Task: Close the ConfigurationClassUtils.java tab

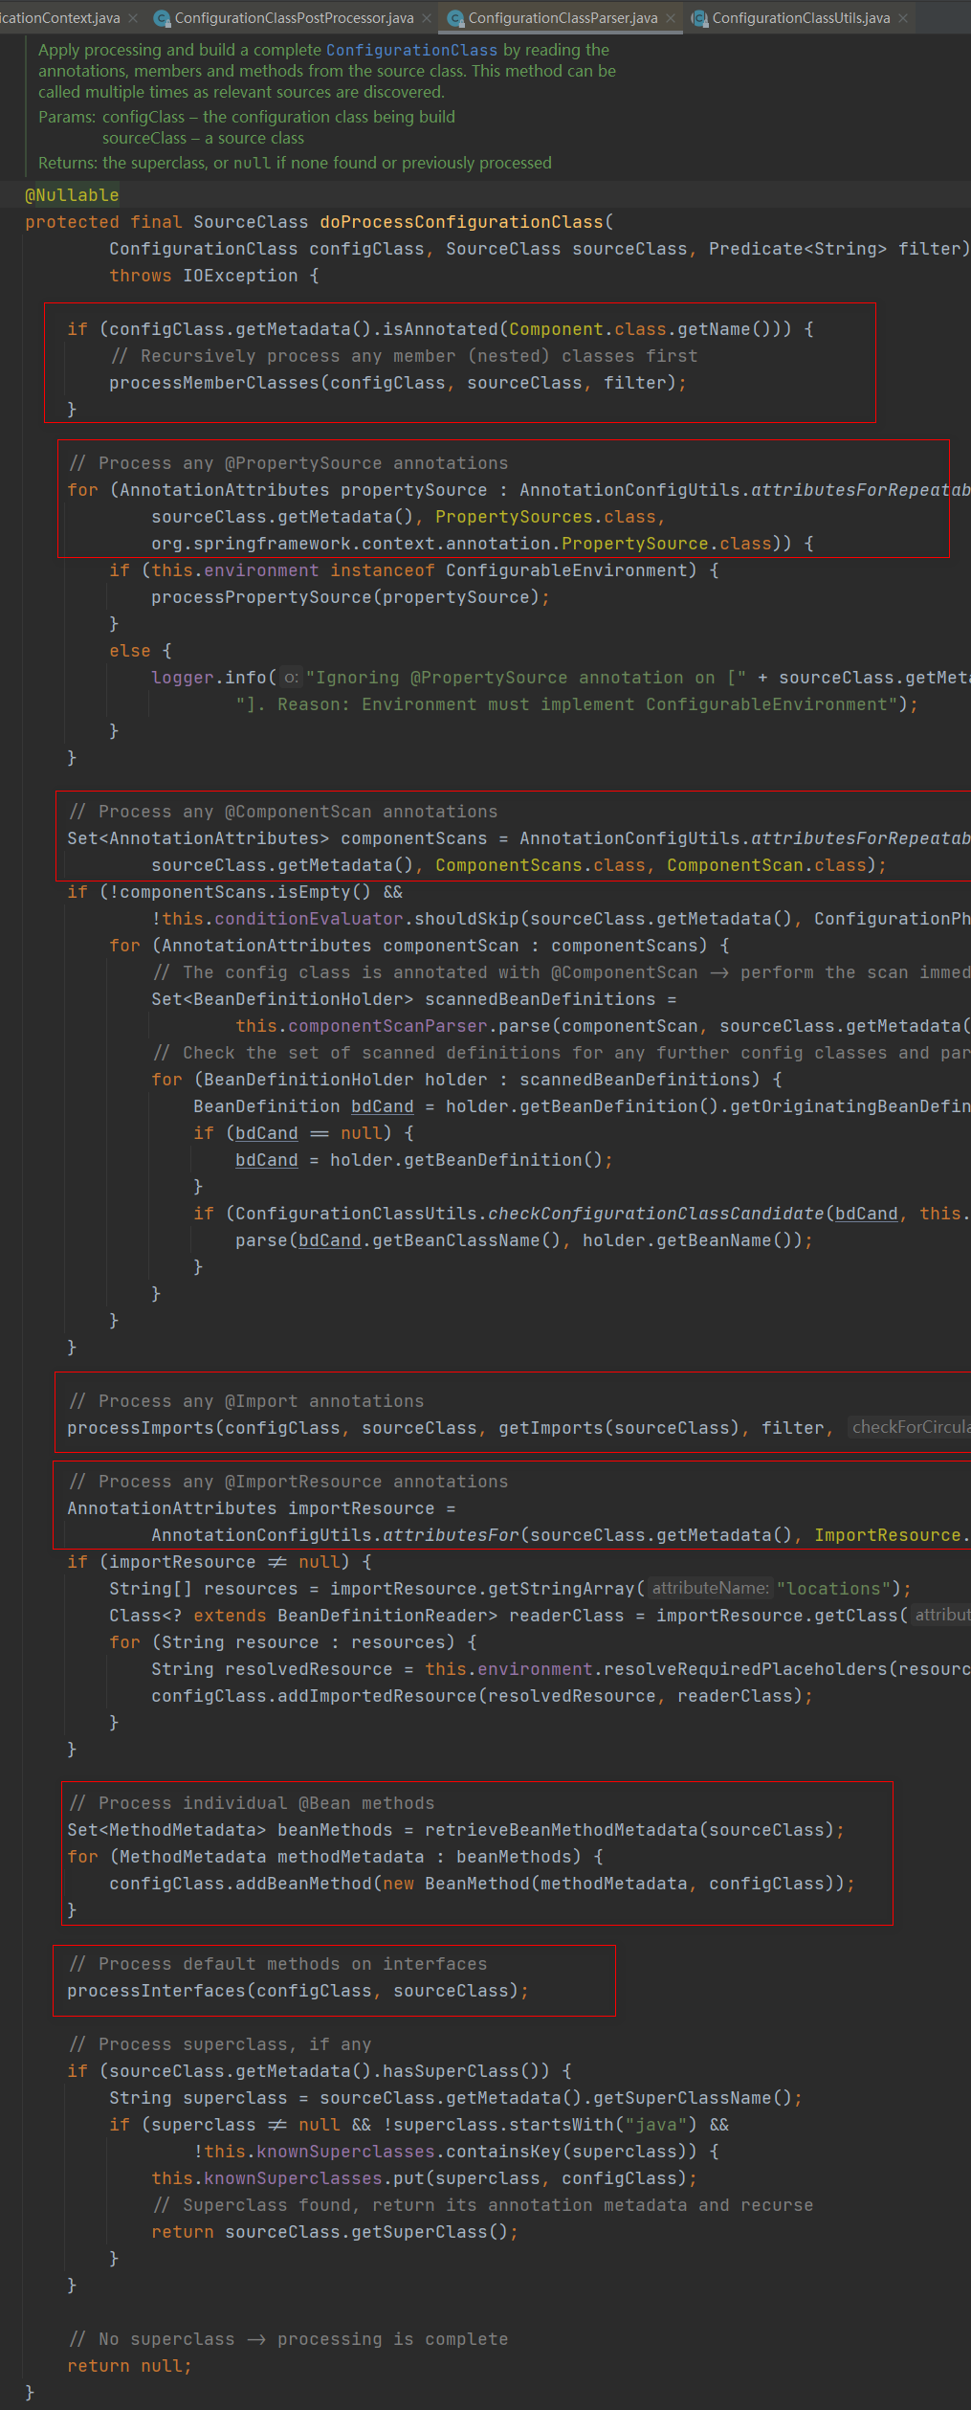Action: [x=903, y=18]
